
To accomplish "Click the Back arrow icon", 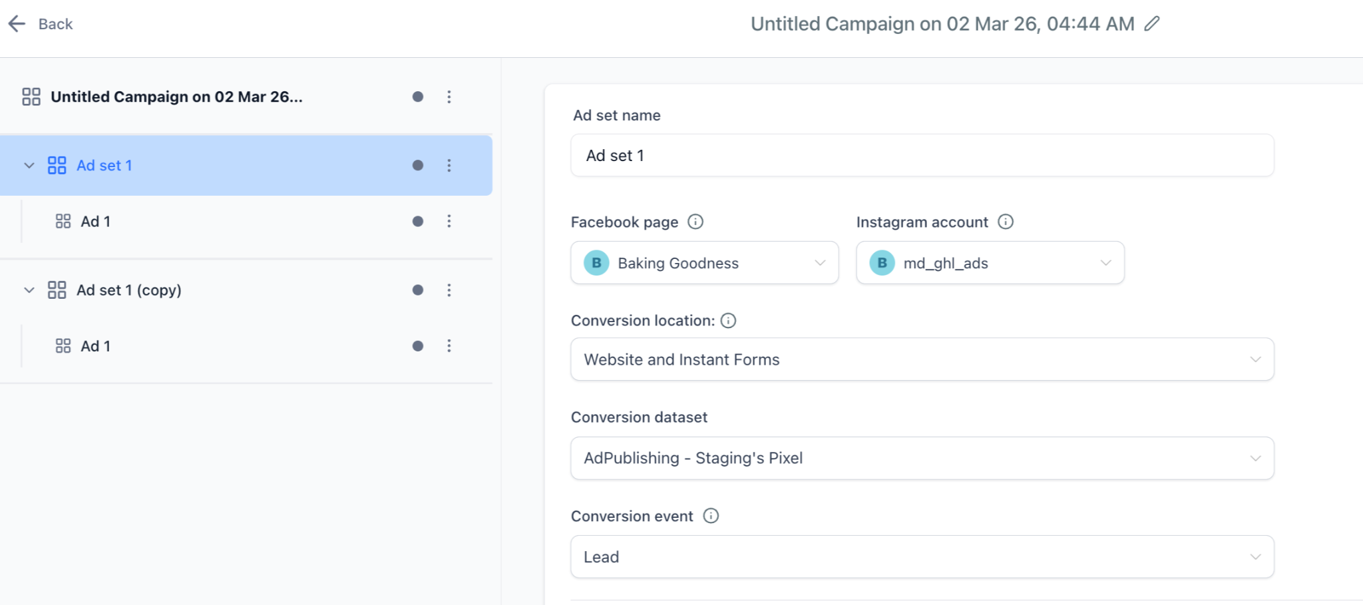I will 17,24.
